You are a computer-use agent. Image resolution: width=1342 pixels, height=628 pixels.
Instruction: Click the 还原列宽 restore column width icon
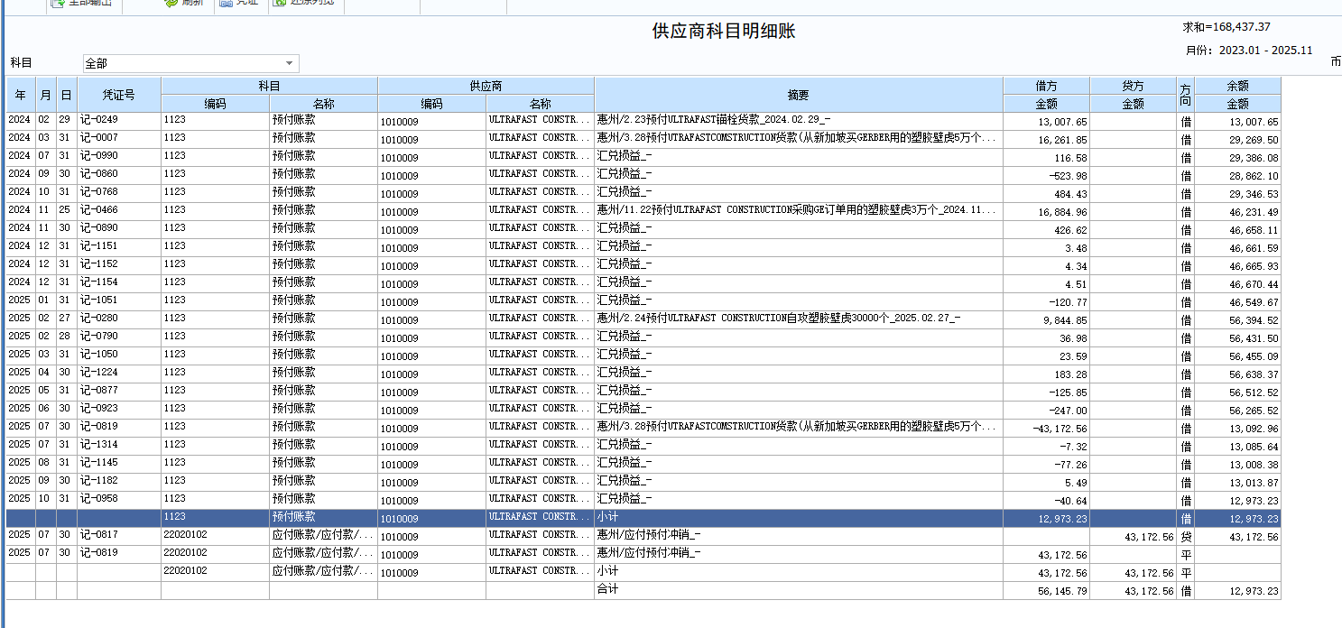281,3
